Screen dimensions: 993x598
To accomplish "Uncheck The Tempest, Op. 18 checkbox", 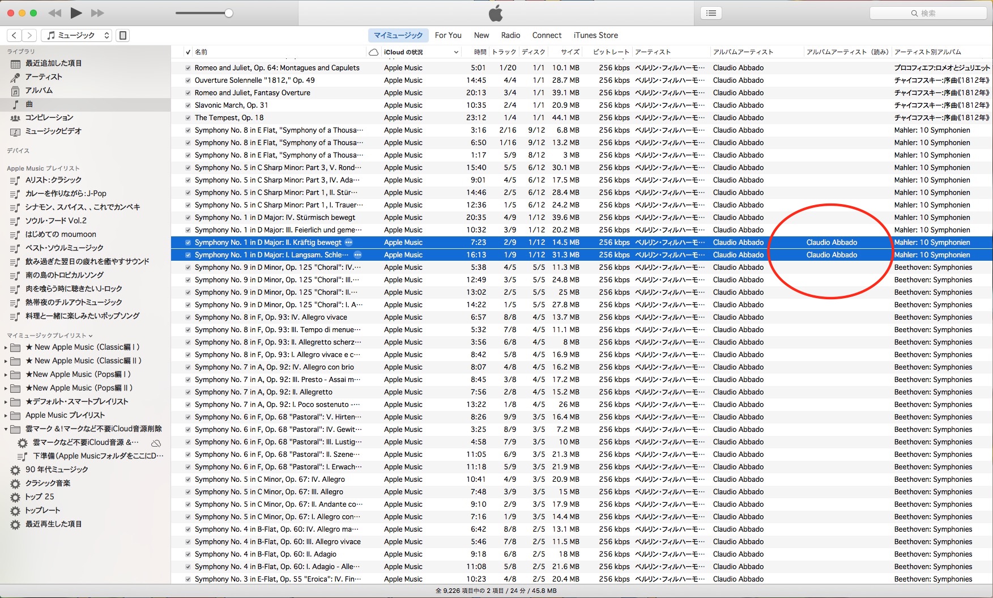I will click(x=188, y=118).
